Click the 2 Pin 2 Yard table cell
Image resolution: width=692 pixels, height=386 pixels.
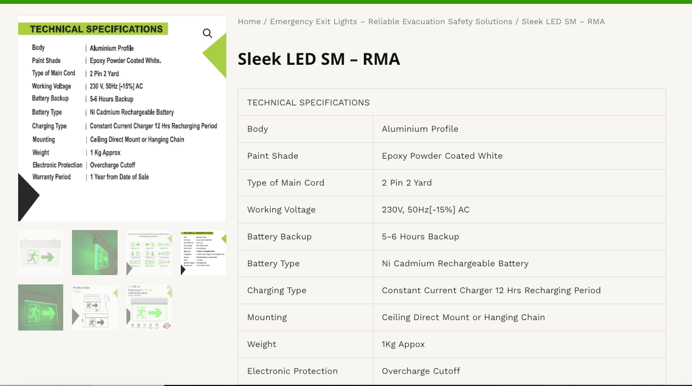pos(519,183)
